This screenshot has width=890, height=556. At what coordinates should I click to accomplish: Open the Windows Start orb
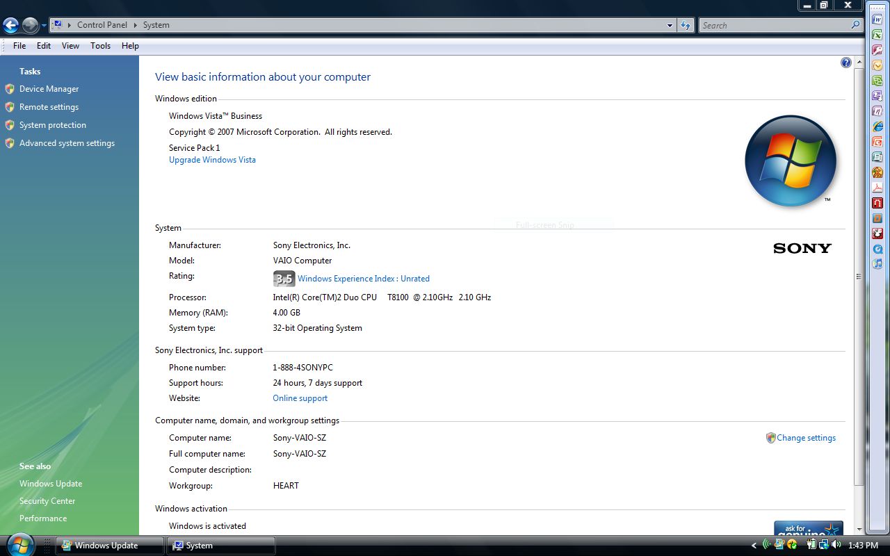[19, 543]
